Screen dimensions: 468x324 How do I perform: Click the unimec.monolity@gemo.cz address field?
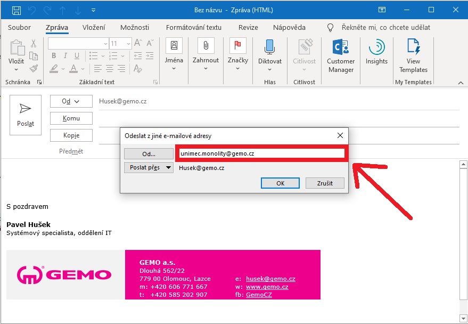(x=262, y=153)
